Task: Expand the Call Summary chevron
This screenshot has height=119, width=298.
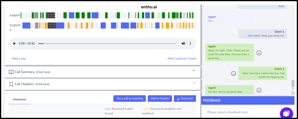Action: tap(193, 70)
